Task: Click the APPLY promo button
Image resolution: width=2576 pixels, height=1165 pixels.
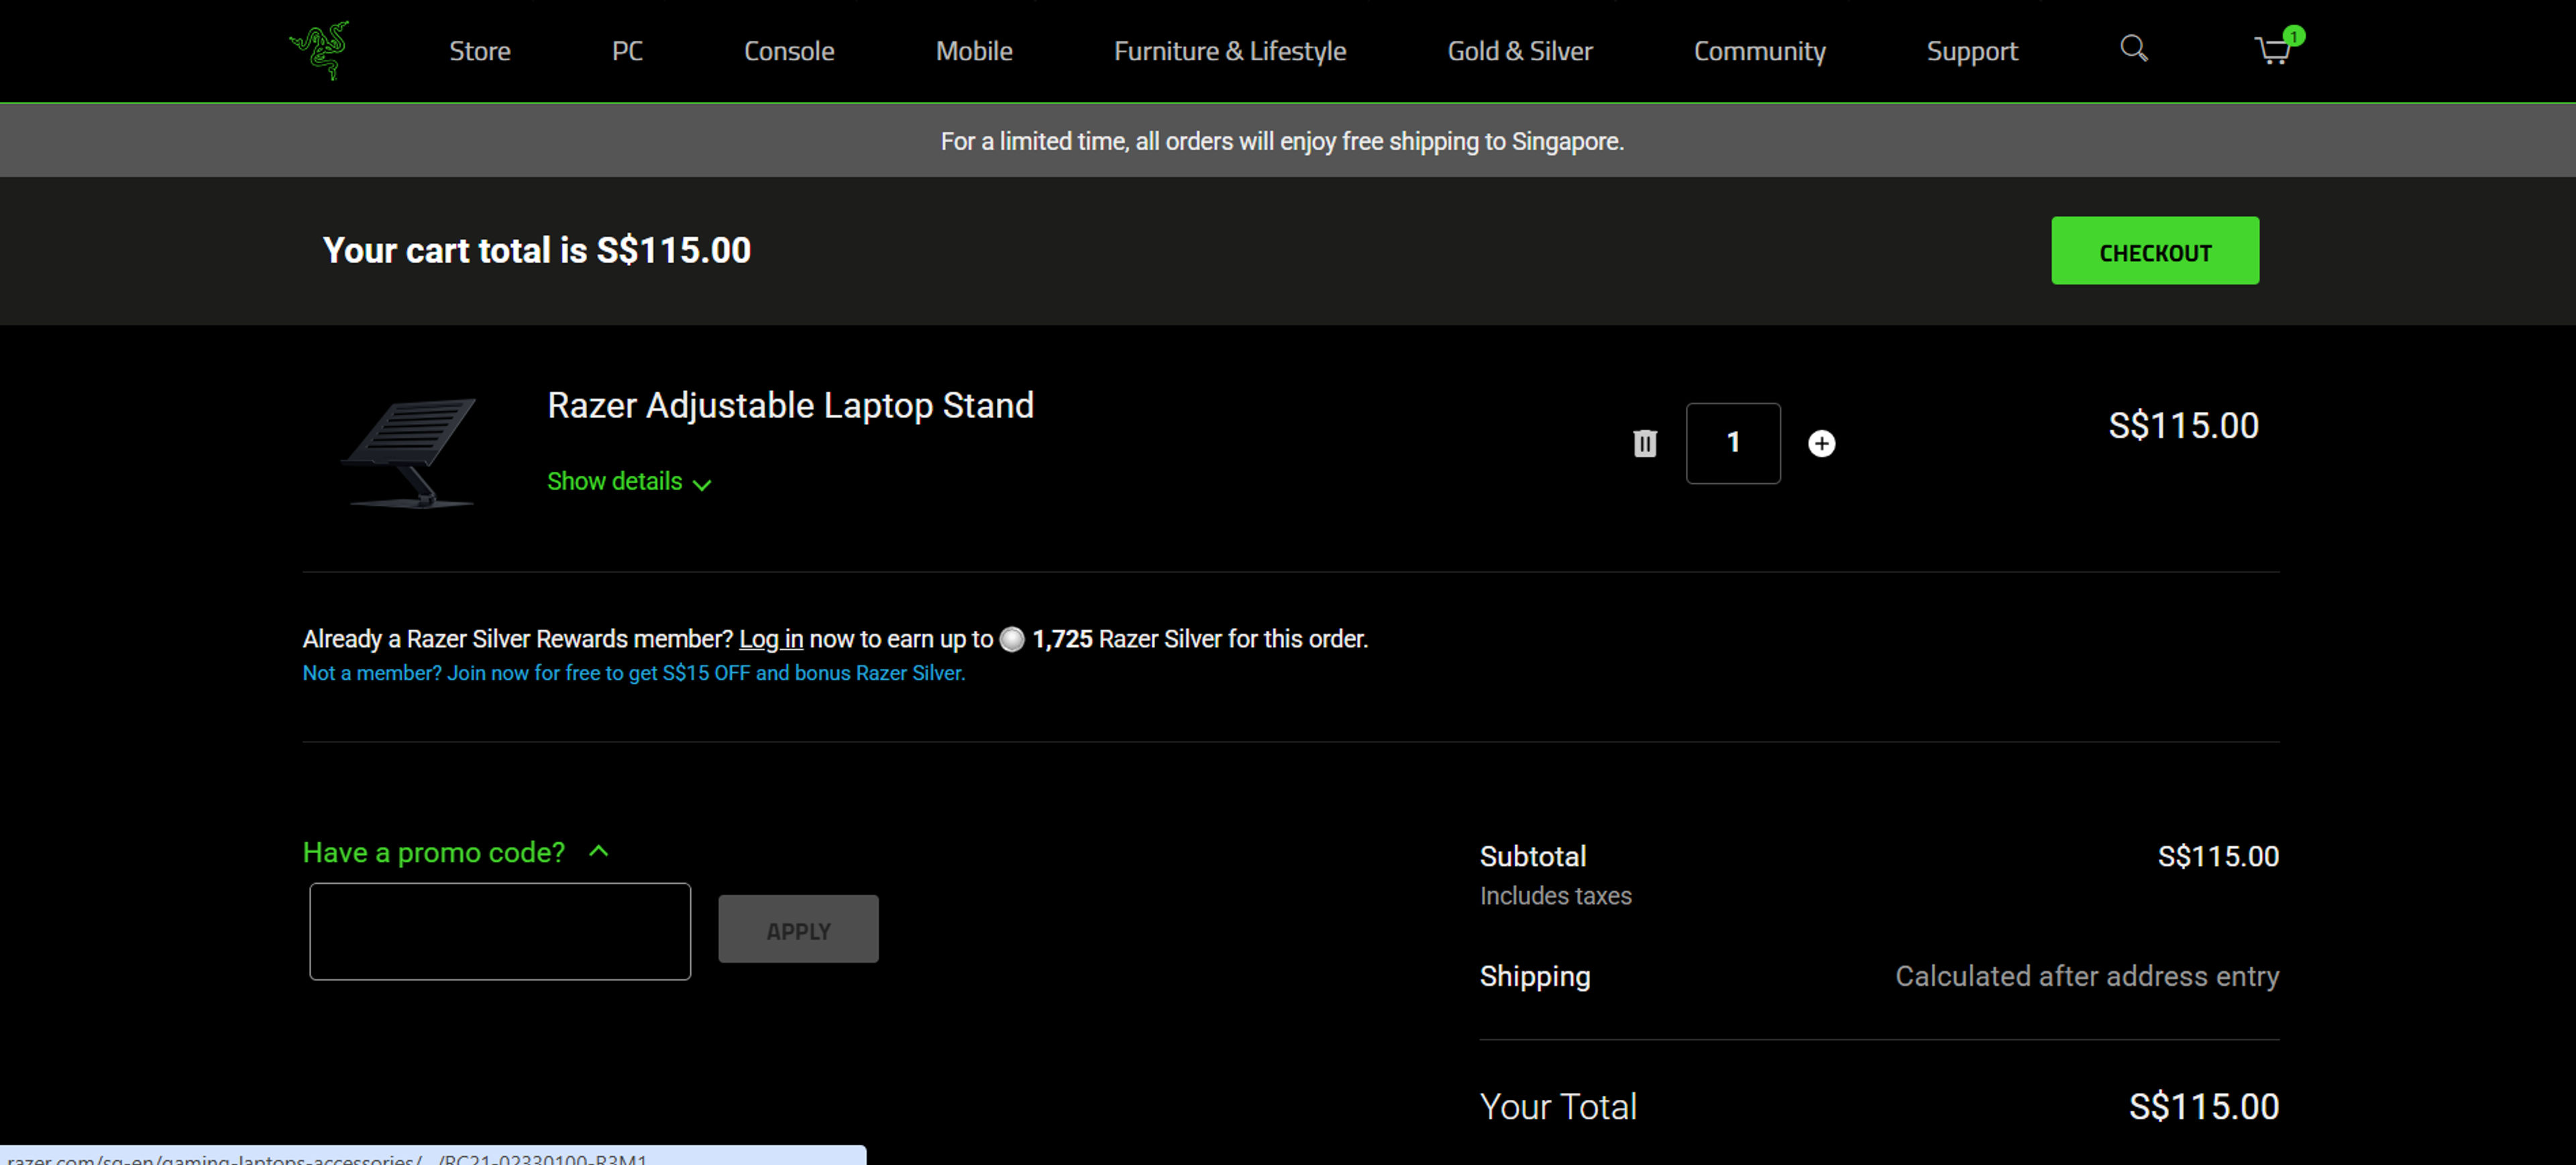Action: 798,930
